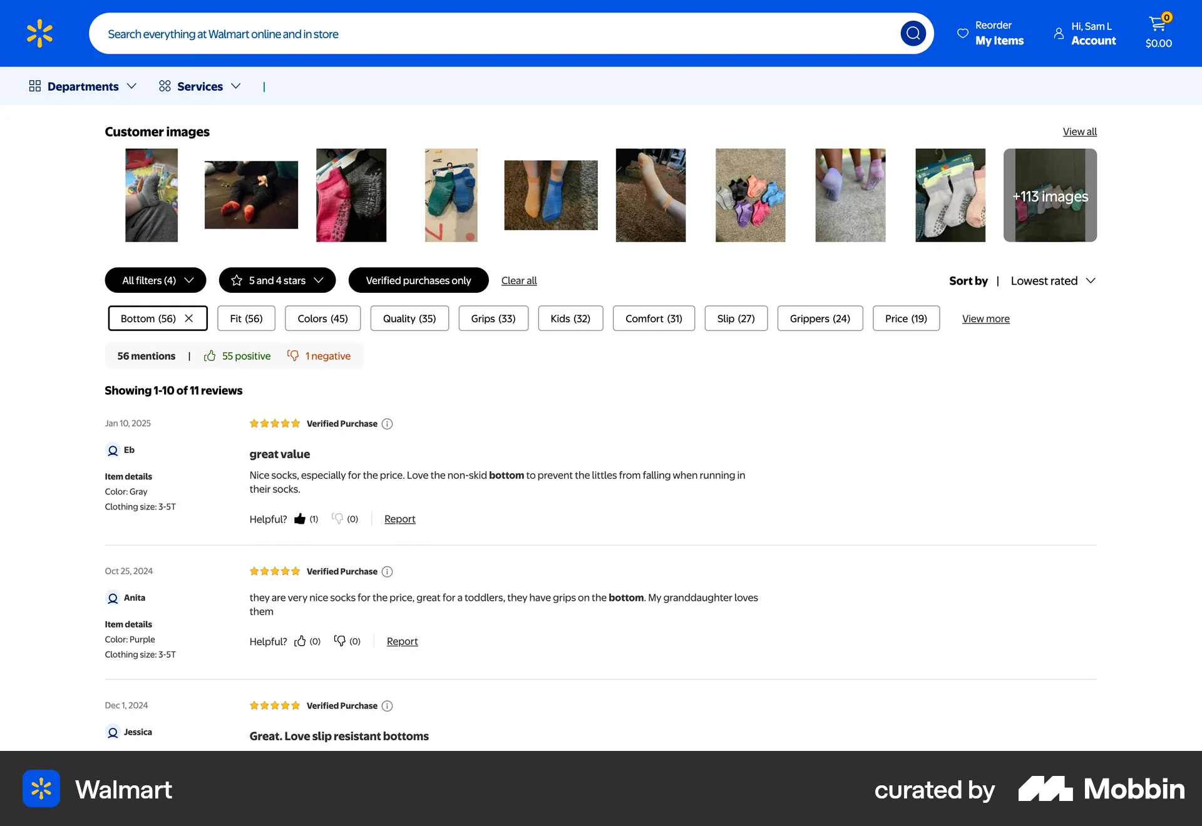
Task: Click the Account person icon
Action: [1058, 33]
